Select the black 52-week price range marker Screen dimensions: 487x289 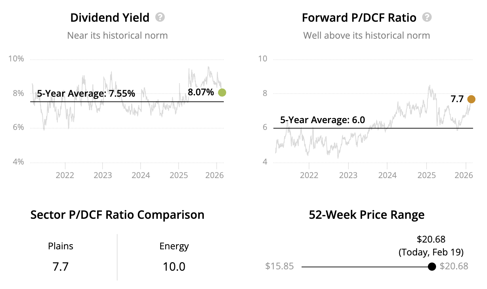[432, 267]
